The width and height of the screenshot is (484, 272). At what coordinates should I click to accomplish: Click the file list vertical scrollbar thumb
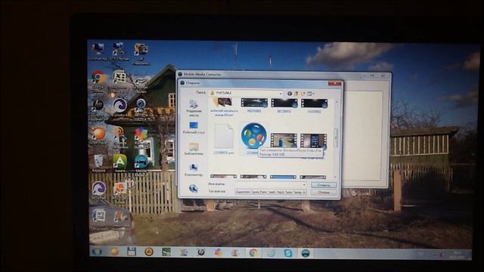coord(336,137)
